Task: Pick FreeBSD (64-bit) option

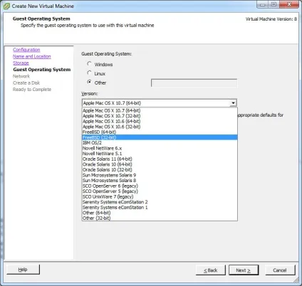Action: pos(160,132)
